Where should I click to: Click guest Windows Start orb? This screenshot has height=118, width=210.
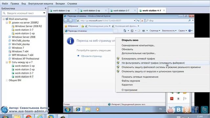tap(68, 109)
